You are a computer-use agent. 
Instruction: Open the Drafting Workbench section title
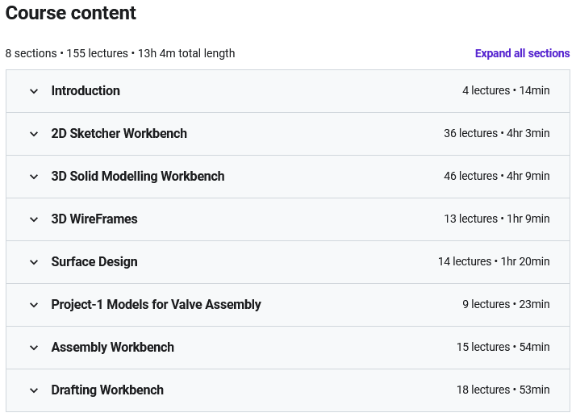[x=107, y=390]
